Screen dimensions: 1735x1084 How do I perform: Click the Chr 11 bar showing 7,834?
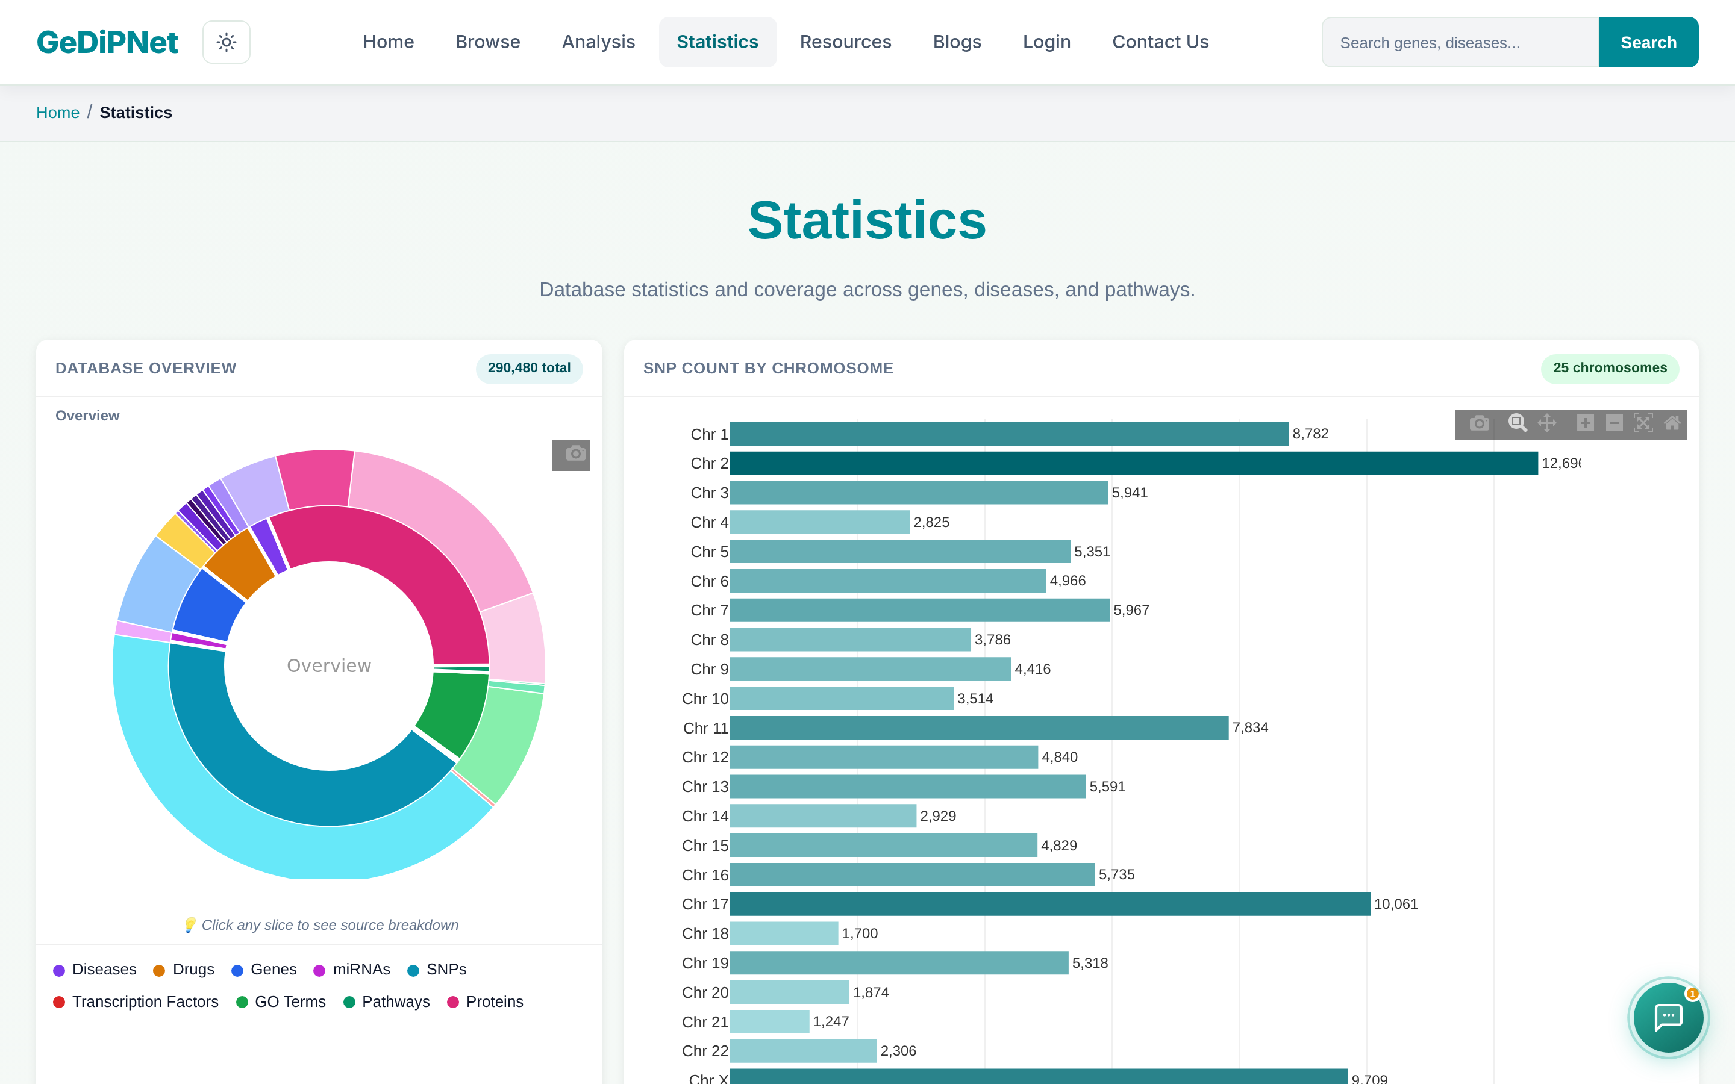click(x=978, y=727)
